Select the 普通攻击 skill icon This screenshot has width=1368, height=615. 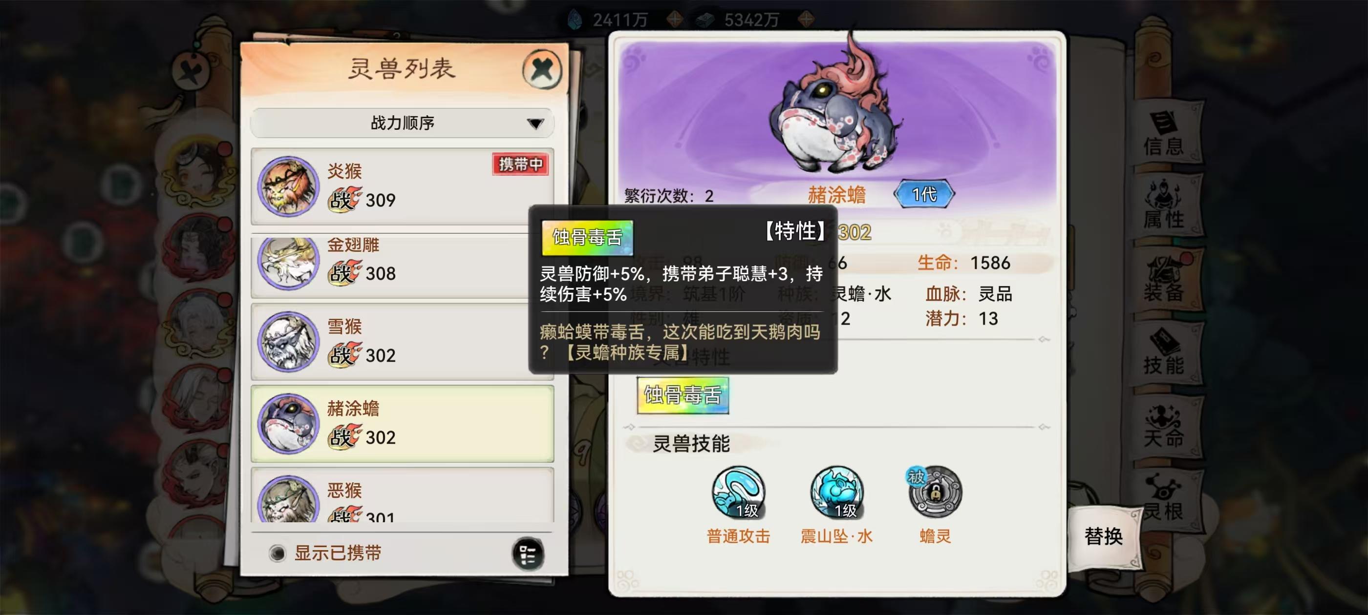(738, 492)
